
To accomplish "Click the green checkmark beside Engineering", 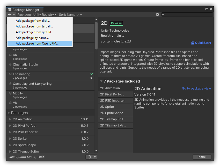I will click(x=91, y=74).
